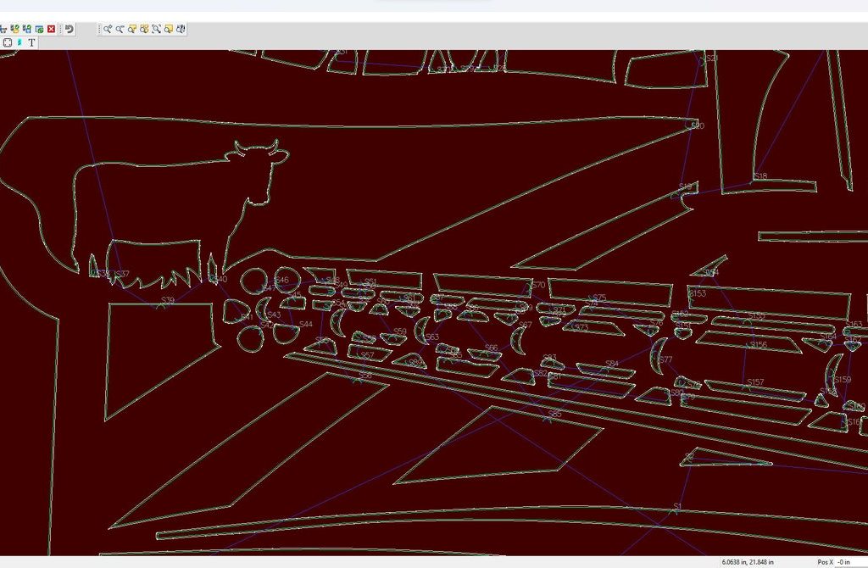Screen dimensions: 868x568
Task: Select the text T tool
Action: coord(32,42)
